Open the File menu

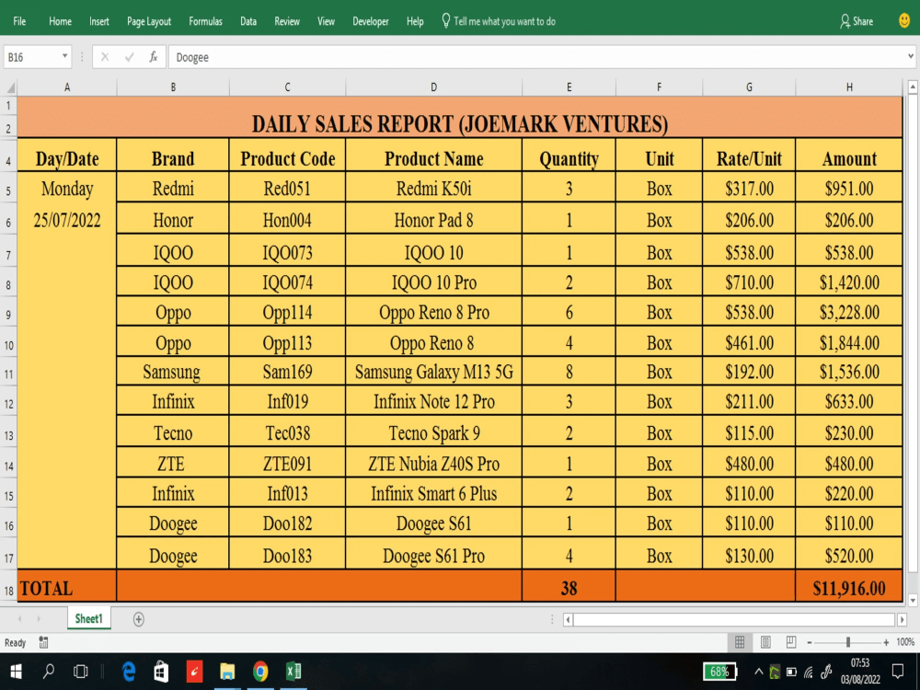19,21
